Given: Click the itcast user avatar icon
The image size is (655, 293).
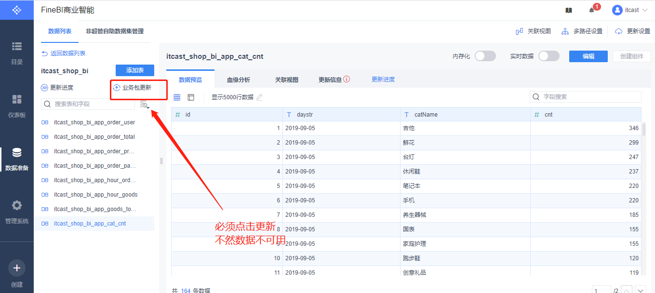Looking at the screenshot, I should click(x=617, y=10).
